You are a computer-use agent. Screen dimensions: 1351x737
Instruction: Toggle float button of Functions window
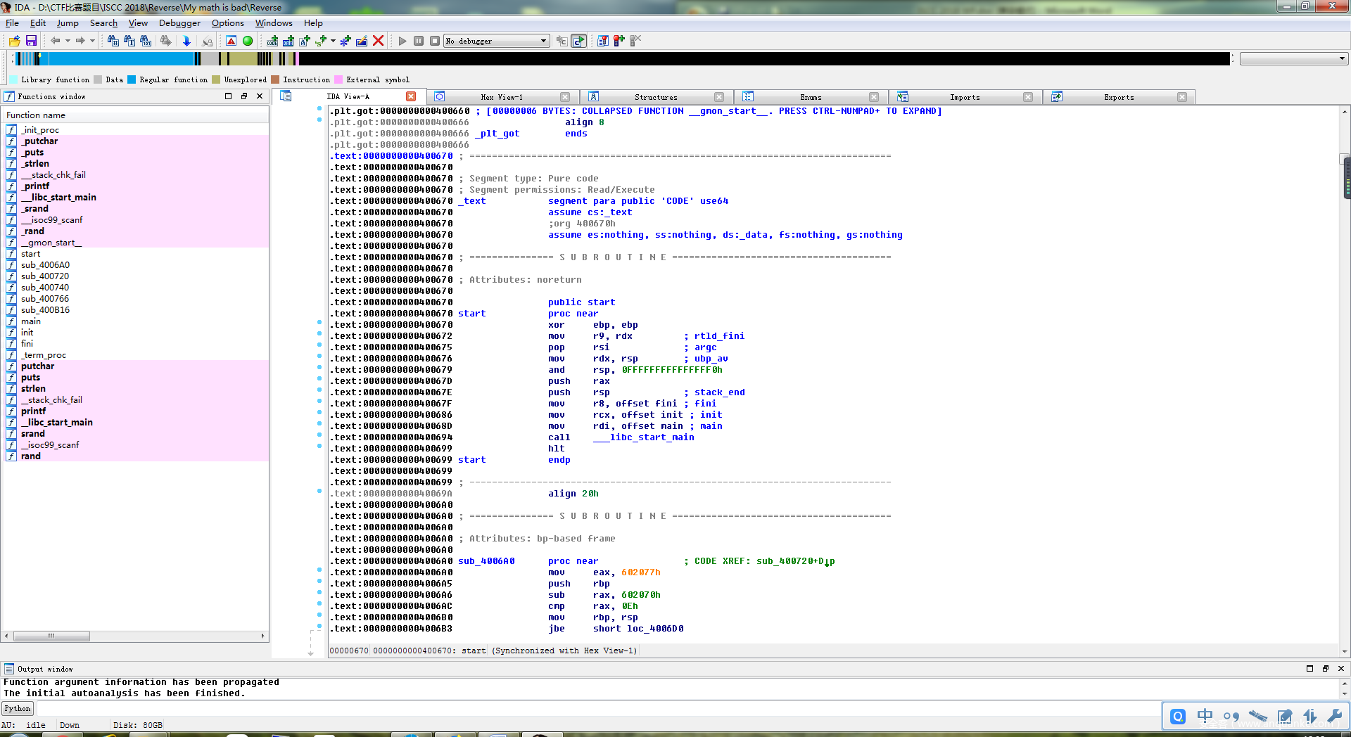tap(244, 96)
